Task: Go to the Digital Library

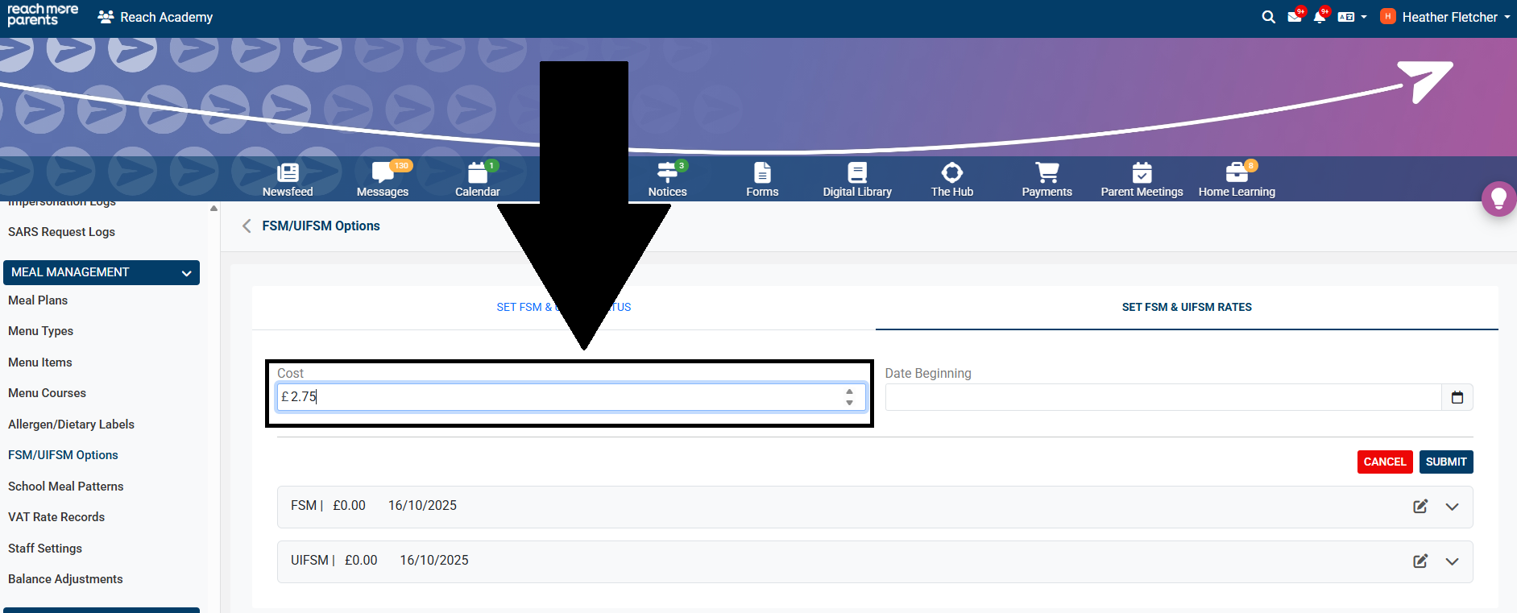Action: [857, 173]
